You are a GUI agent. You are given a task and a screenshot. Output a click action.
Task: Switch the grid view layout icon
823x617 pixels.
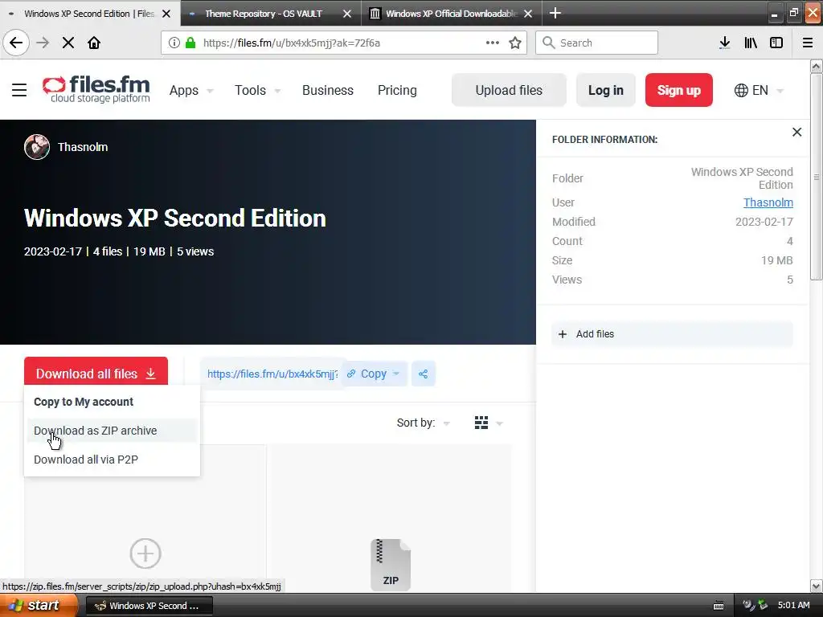point(481,423)
